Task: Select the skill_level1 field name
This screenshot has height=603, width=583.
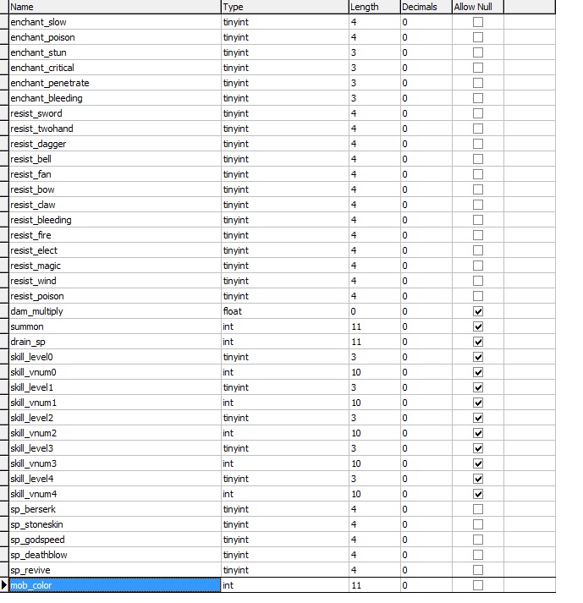Action: pos(115,387)
